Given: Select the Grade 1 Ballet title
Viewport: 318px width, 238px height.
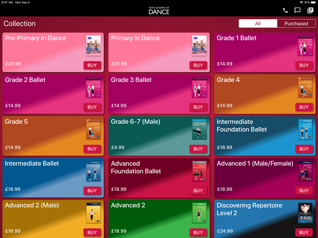Looking at the screenshot, I should [x=236, y=38].
